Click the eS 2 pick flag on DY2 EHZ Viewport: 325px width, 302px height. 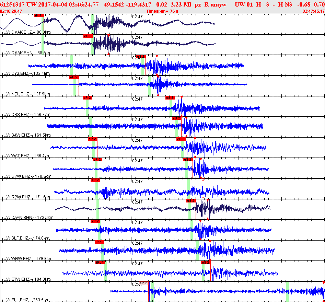click(141, 56)
